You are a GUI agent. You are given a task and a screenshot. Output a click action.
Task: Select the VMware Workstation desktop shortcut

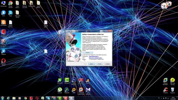click(x=165, y=81)
